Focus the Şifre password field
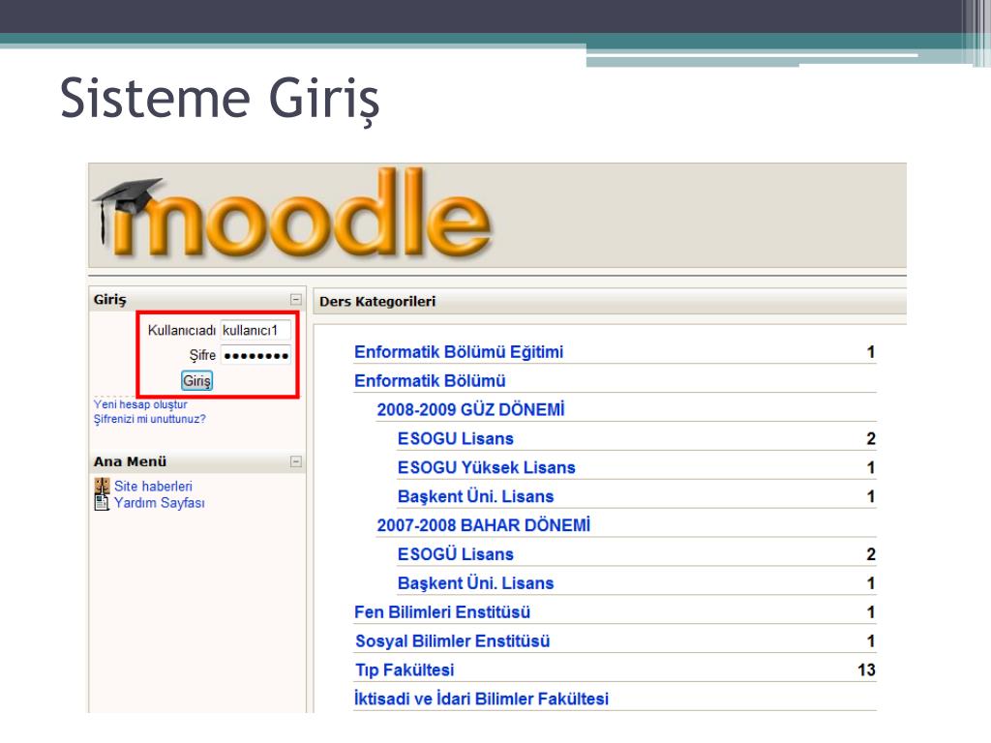Screen dimensions: 991x743 pyautogui.click(x=255, y=355)
